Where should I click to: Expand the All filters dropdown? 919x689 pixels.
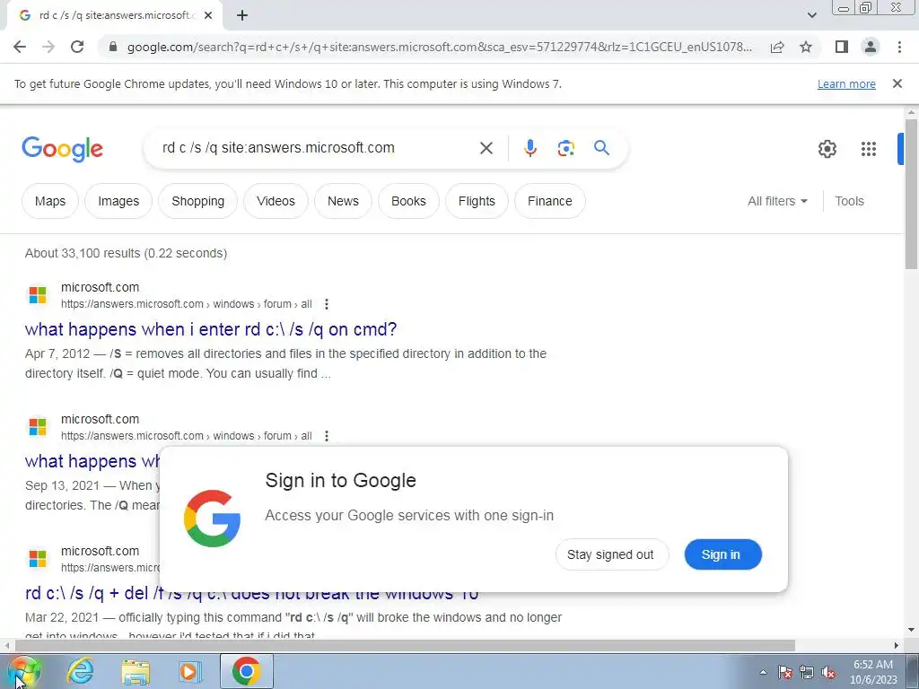tap(777, 201)
